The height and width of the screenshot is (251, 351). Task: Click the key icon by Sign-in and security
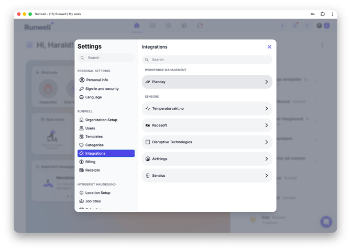pyautogui.click(x=82, y=89)
